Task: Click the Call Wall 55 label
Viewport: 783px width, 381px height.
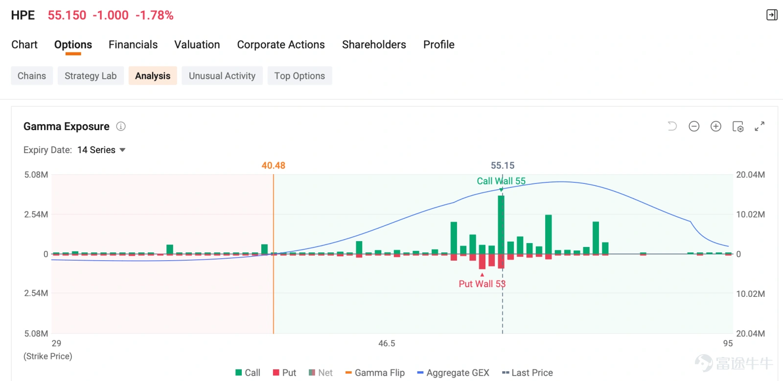Action: [x=501, y=181]
